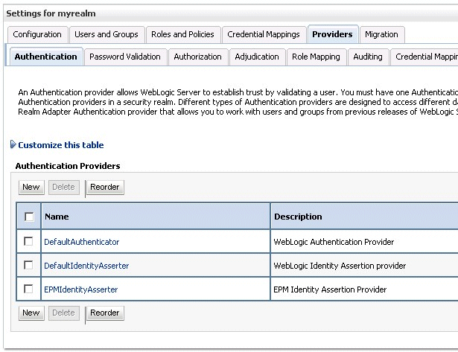
Task: Switch to Users and Groups tab
Action: pos(106,34)
